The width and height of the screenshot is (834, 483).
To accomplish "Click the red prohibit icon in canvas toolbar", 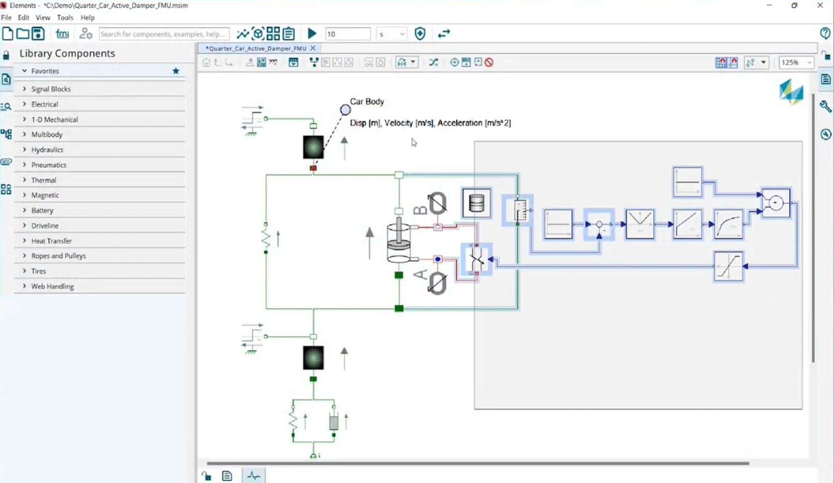I will 489,63.
